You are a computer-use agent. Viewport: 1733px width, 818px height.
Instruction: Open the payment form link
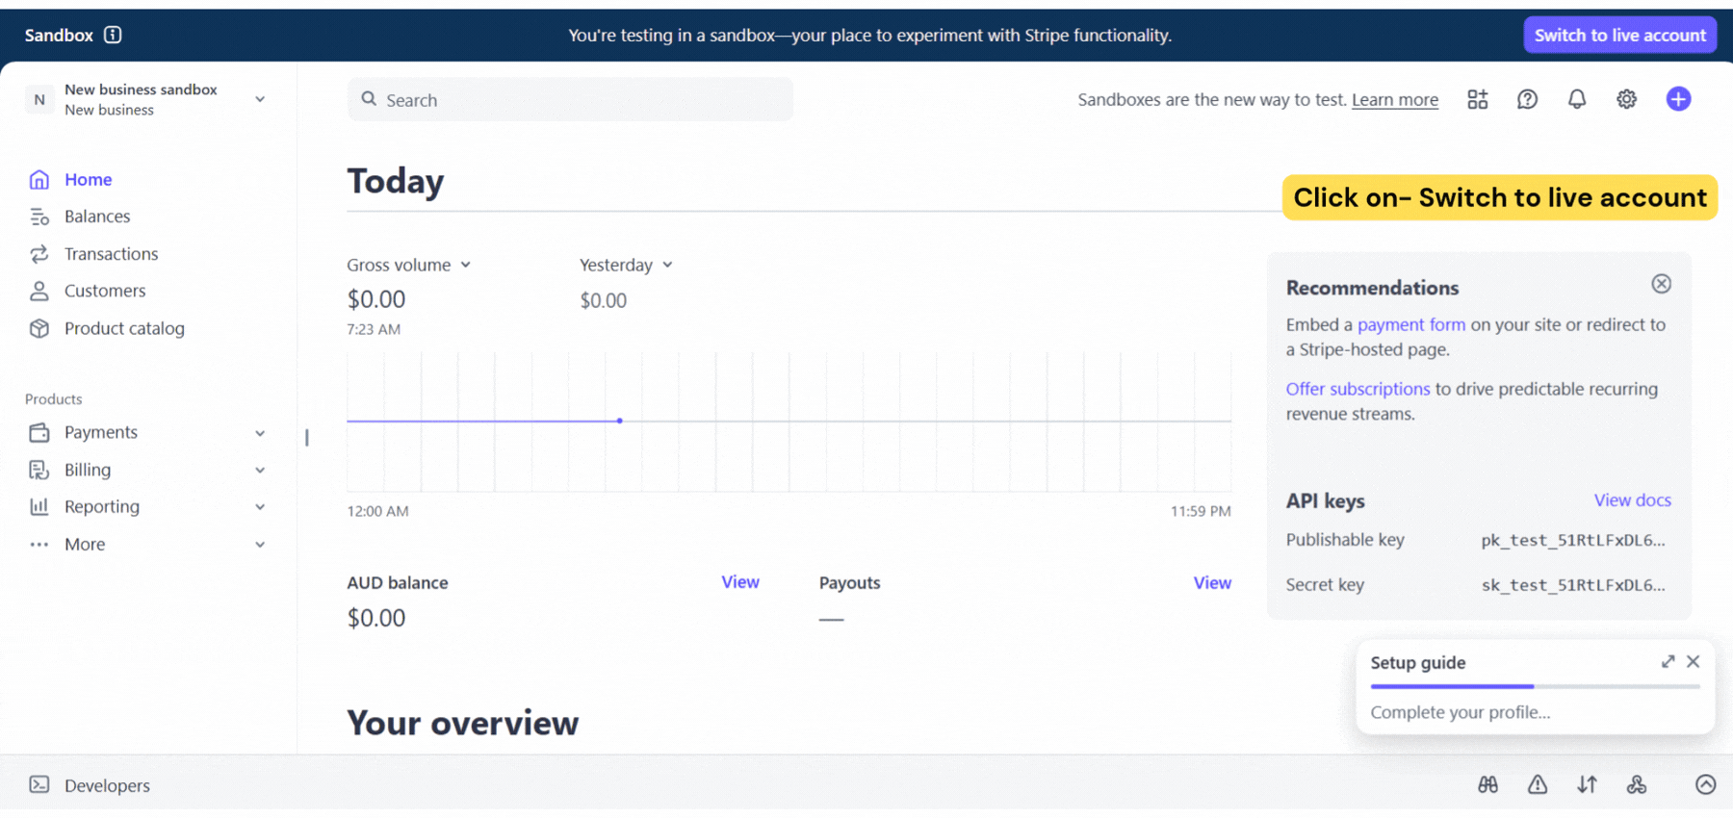[1411, 325]
